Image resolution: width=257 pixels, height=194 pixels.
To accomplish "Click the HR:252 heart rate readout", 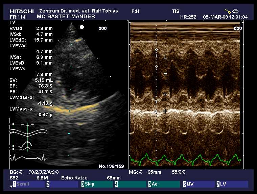I will coord(189,17).
